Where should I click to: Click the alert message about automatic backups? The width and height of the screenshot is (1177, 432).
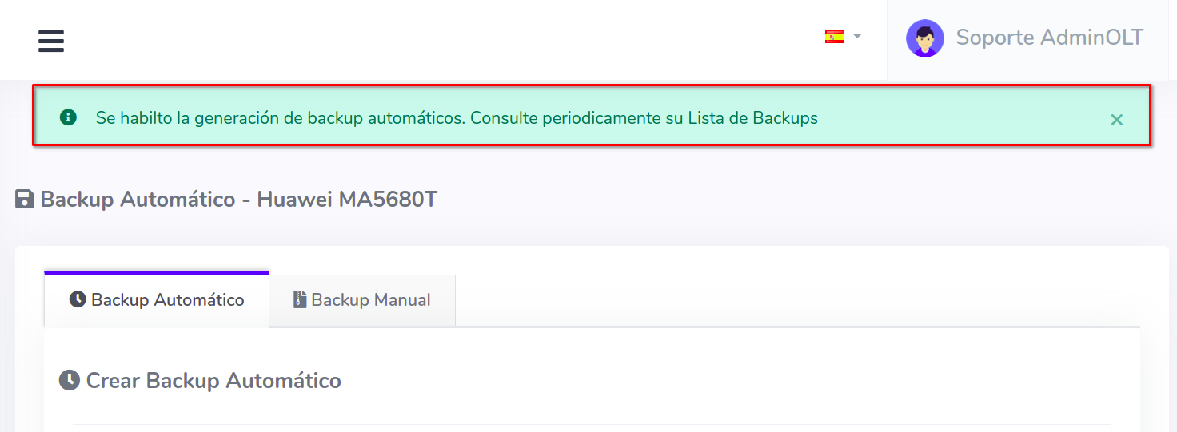coord(456,118)
